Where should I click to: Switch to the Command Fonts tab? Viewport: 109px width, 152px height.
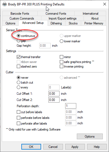[x=56, y=14]
